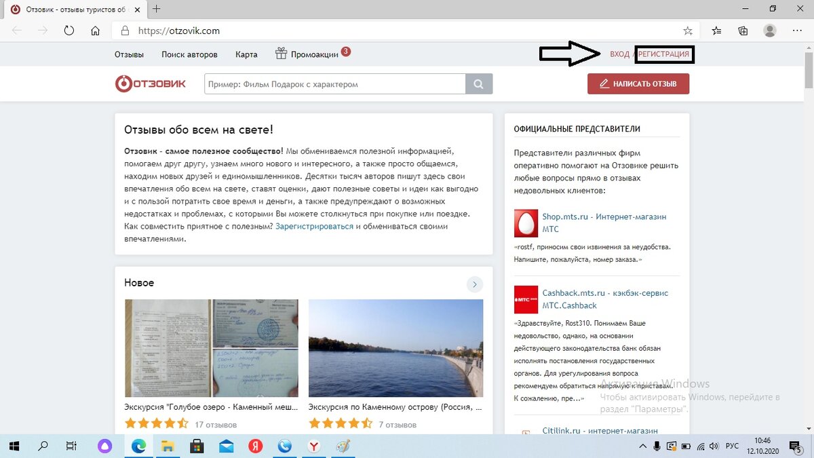Click the browser address bar

pos(407,31)
